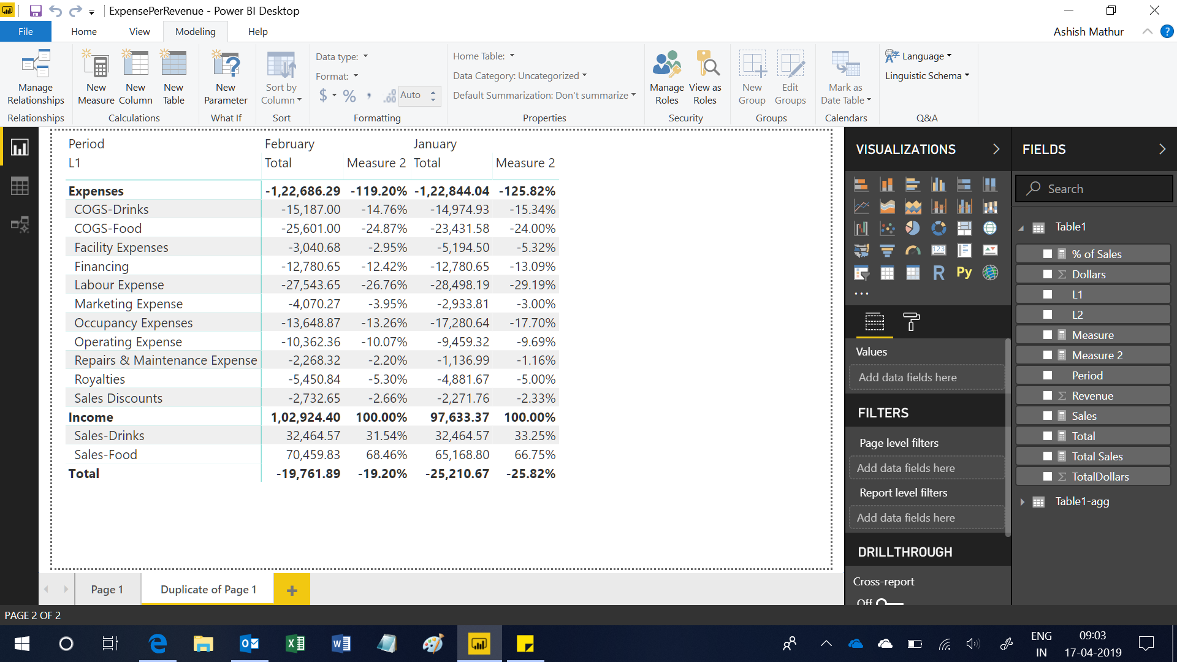
Task: Click the Save icon in title bar
Action: pyautogui.click(x=36, y=10)
